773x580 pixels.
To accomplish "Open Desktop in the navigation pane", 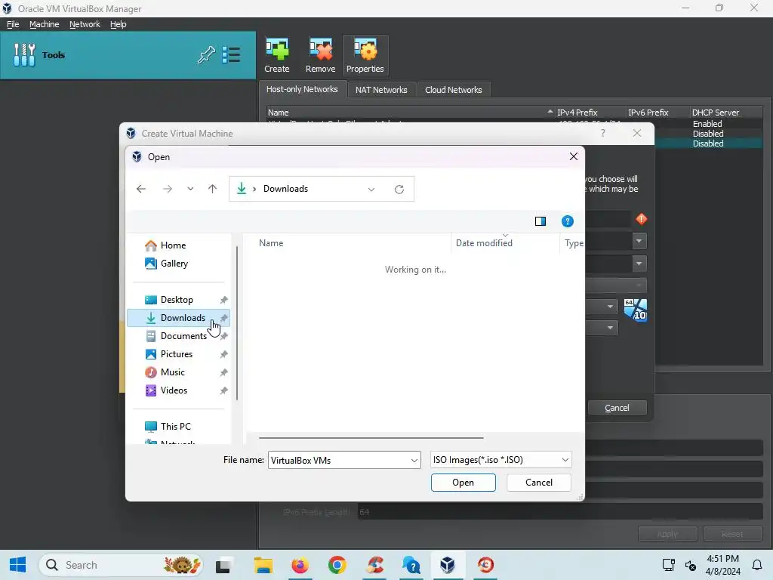I will click(x=179, y=300).
